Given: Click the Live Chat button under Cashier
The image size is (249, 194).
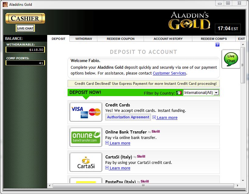Looking at the screenshot, I should (x=25, y=28).
